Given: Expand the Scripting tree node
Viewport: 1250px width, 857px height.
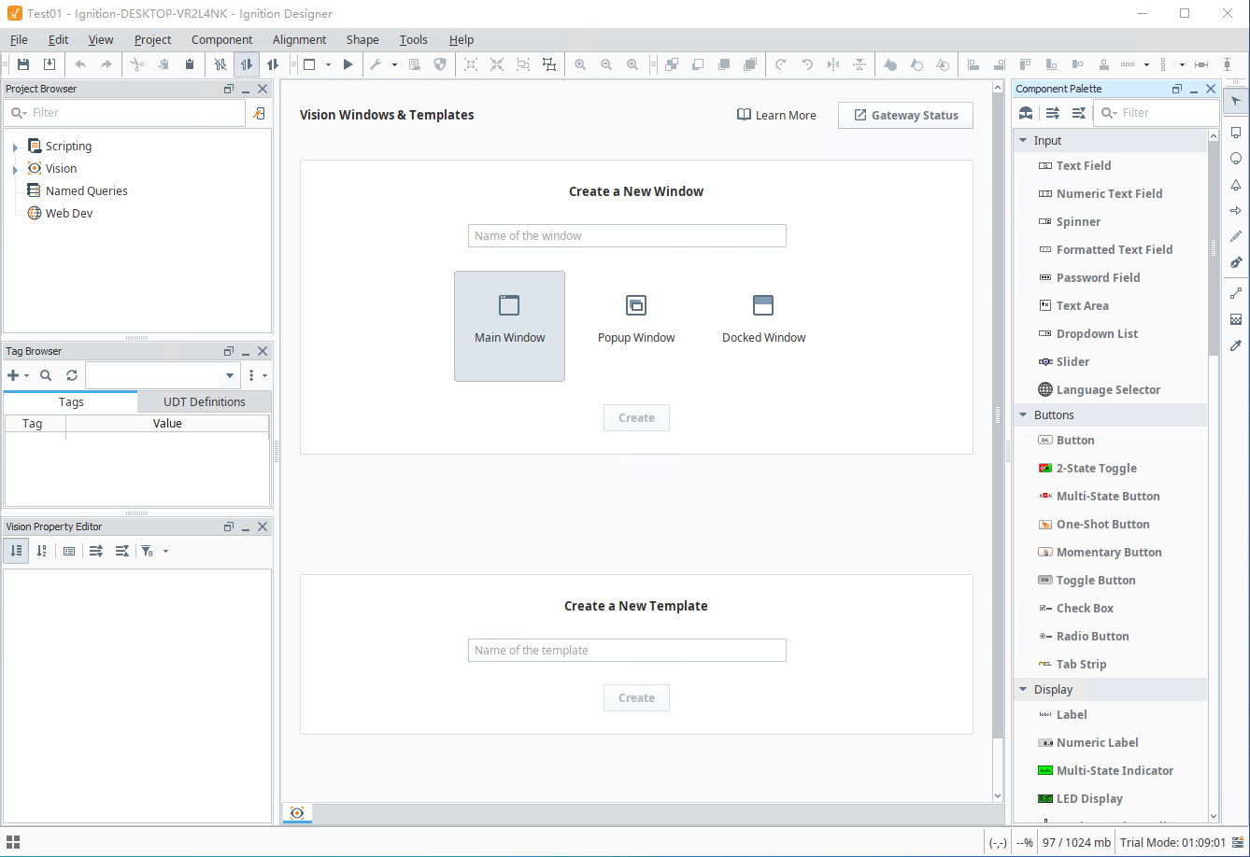Looking at the screenshot, I should pos(15,148).
